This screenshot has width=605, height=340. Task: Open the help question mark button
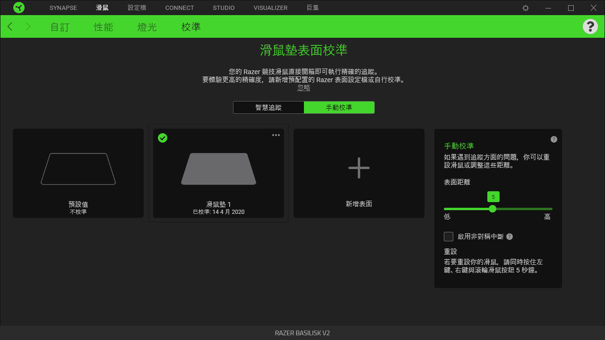(x=590, y=26)
